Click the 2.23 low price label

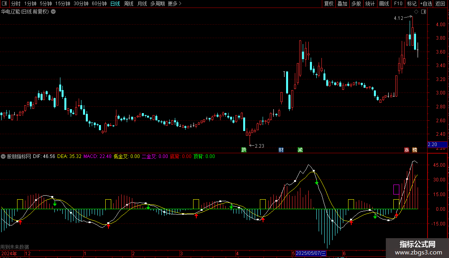tap(259, 146)
